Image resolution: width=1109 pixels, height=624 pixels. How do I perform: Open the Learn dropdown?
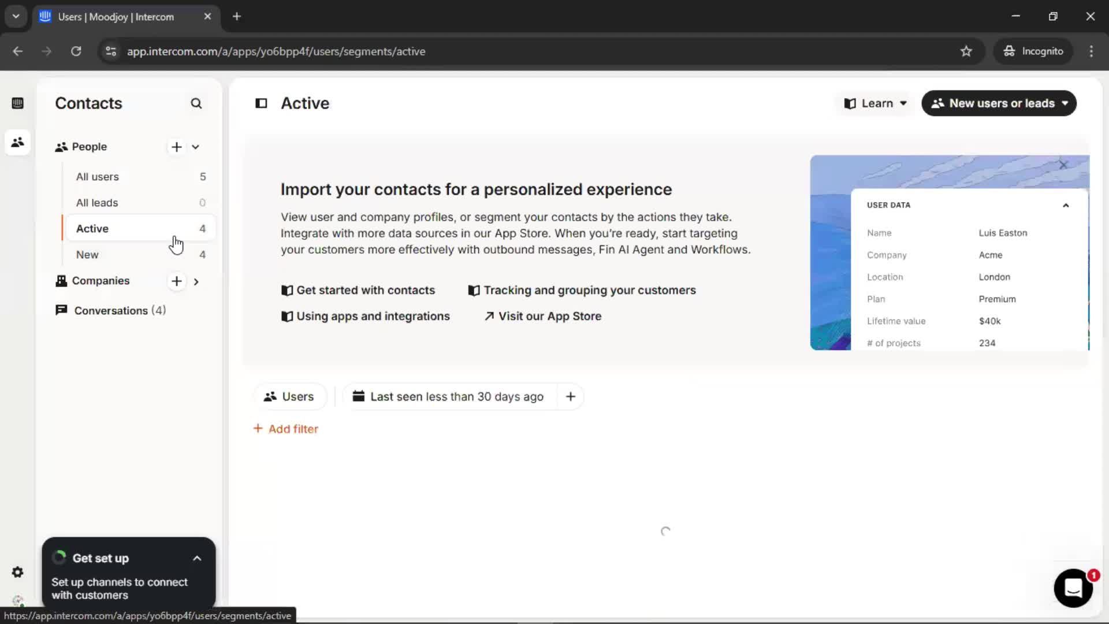coord(876,103)
